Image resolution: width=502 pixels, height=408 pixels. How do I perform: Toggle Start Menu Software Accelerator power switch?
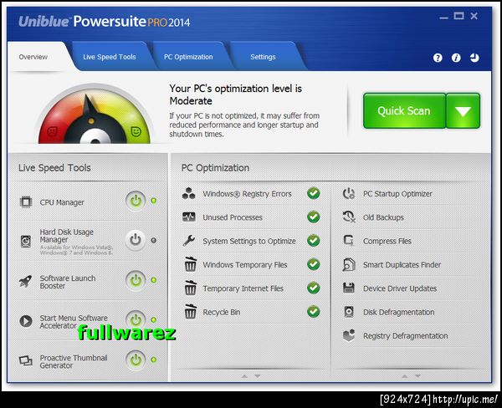(x=136, y=319)
